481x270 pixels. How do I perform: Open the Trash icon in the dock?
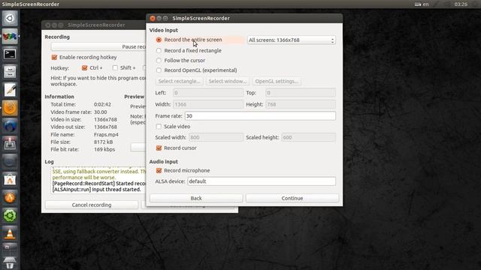[10, 263]
